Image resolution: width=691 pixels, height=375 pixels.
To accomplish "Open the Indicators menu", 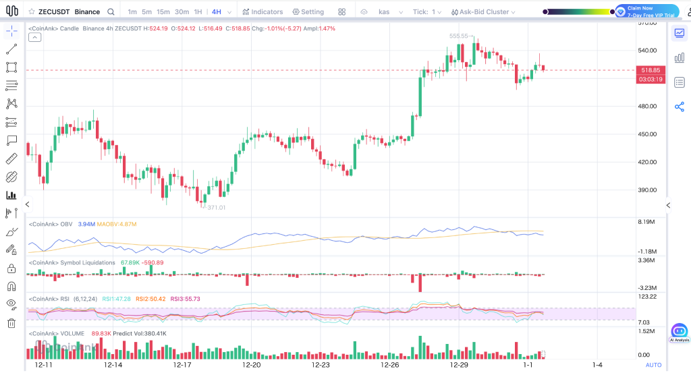I will (x=262, y=12).
